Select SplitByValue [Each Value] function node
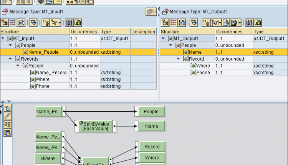 coord(95,126)
